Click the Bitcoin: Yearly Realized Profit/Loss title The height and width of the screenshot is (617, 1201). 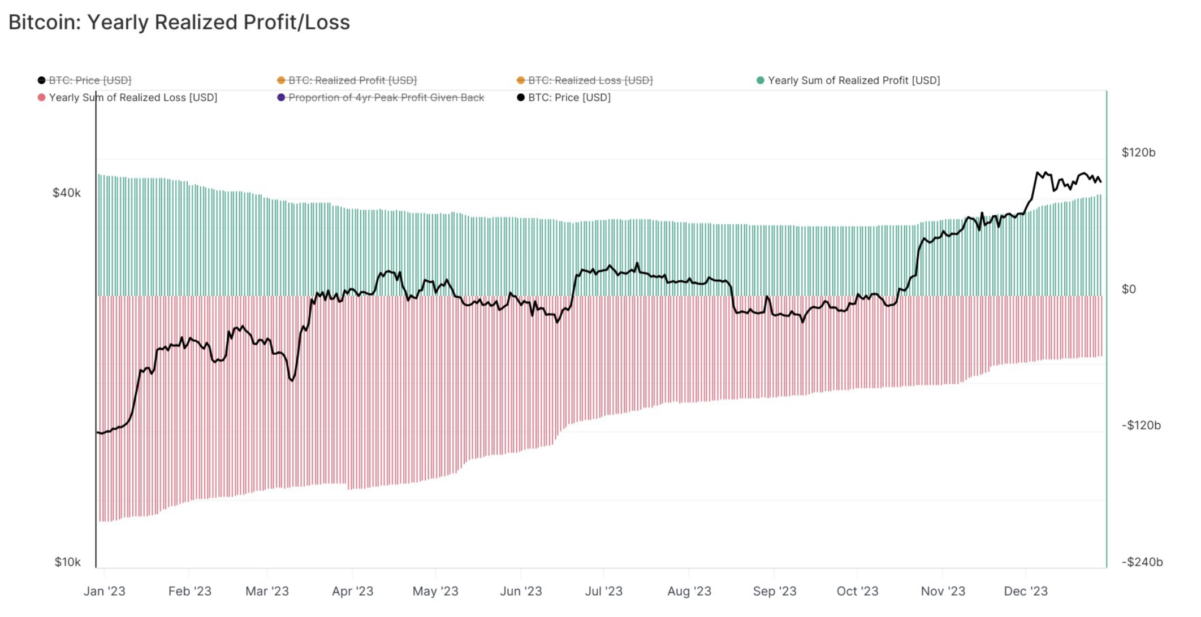[x=179, y=22]
